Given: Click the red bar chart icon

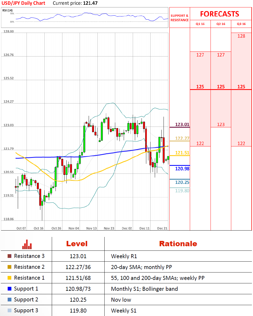Looking at the screenshot, I should 27,244.
